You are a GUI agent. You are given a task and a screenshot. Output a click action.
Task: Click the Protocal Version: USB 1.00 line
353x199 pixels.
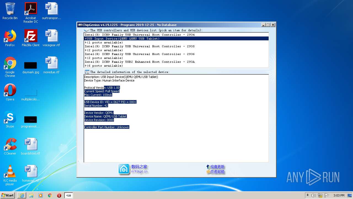(x=102, y=88)
